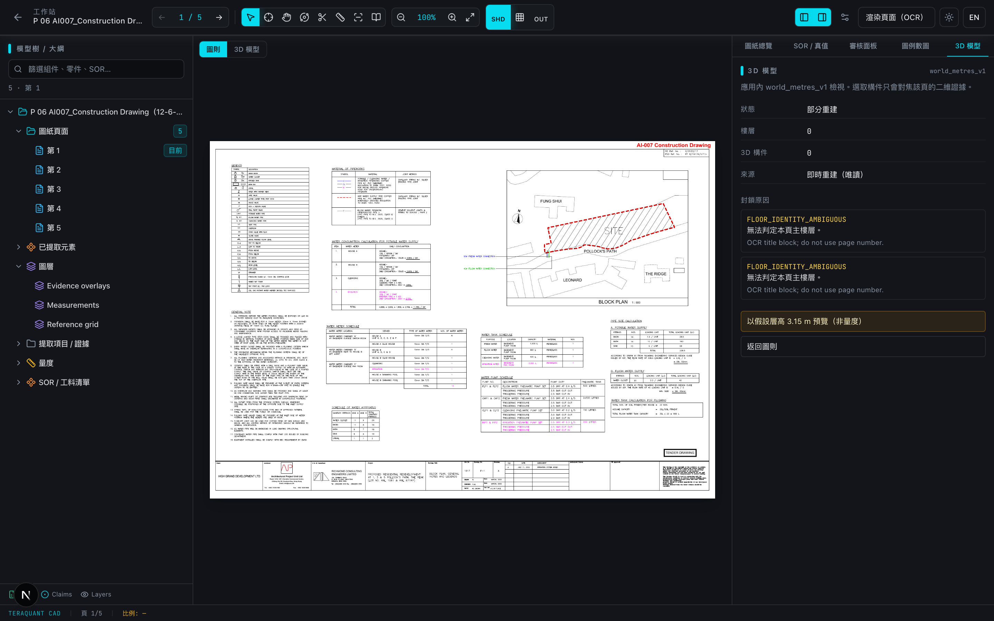Click the 第 3 page document icon

point(39,189)
